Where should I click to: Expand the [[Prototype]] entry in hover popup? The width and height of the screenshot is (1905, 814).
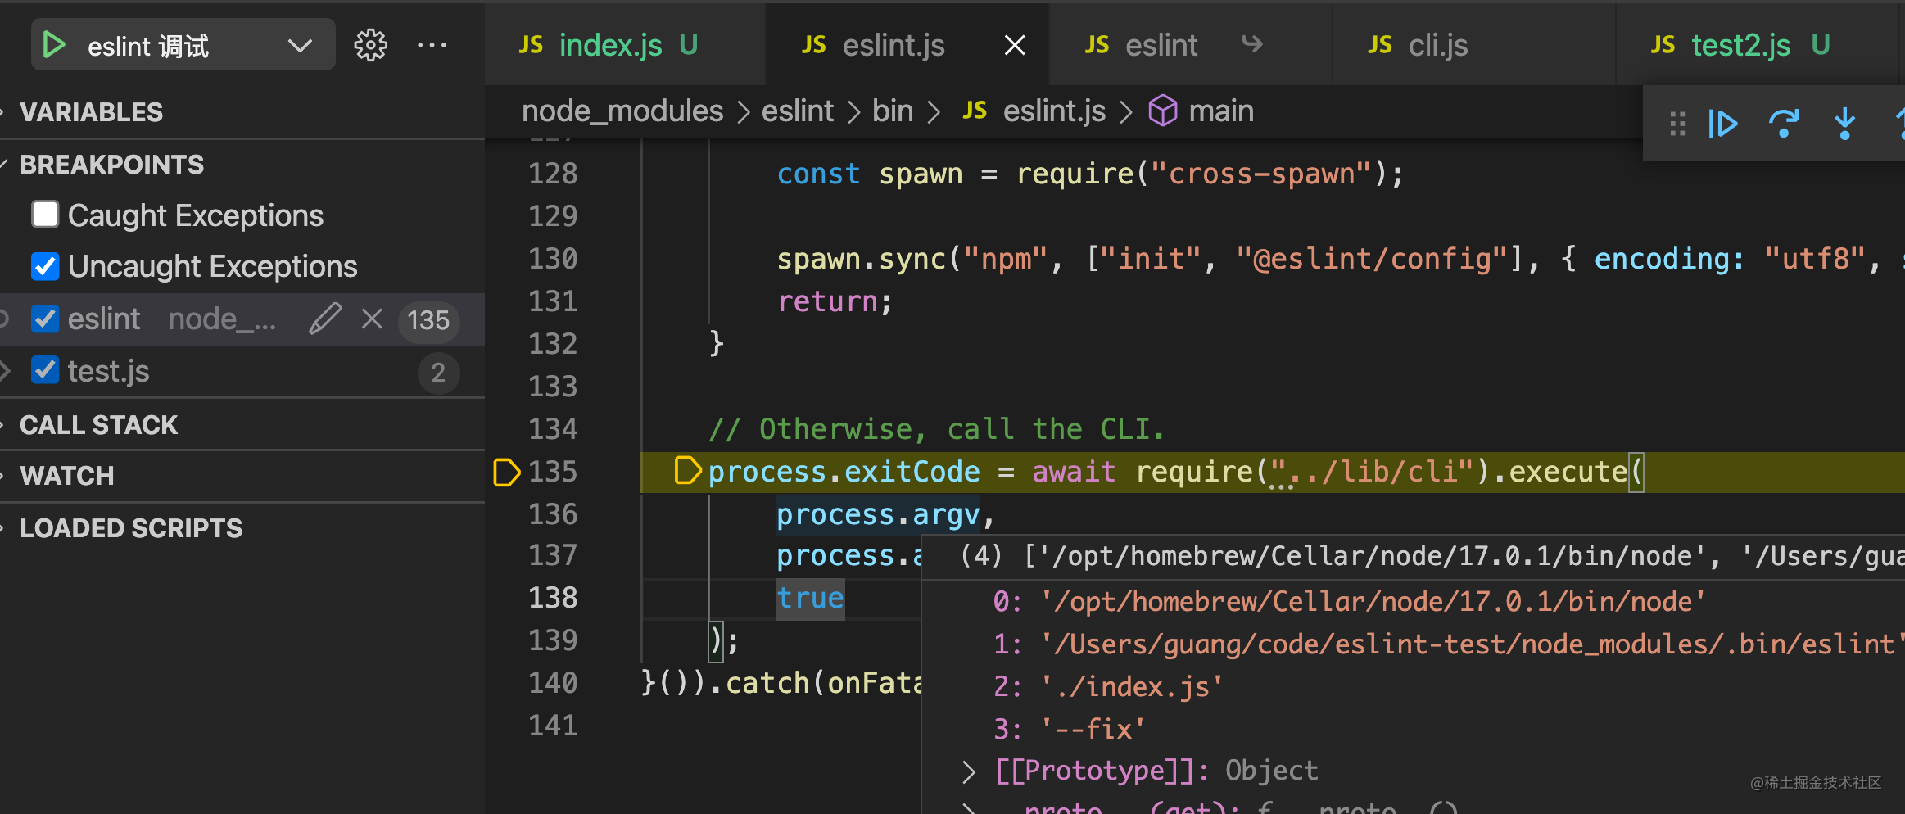[969, 771]
